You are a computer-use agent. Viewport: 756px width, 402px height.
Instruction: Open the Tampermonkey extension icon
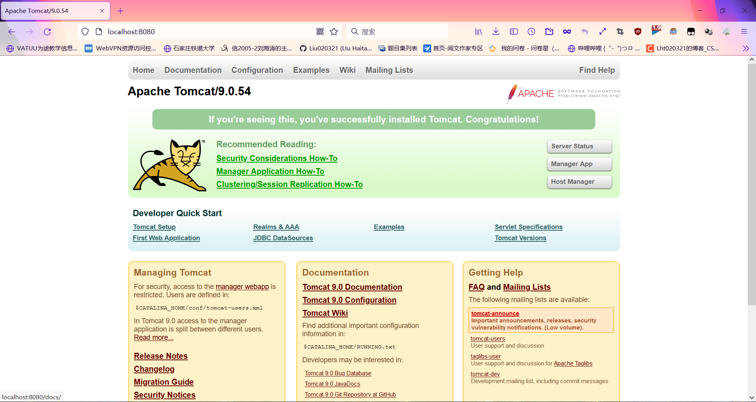(x=691, y=31)
